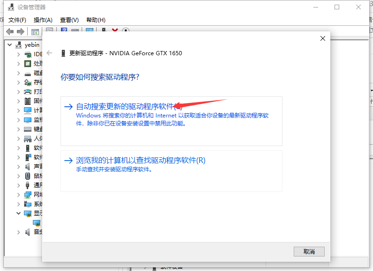Viewport: 373px width, 271px height.
Task: Collapse the expanded 显示 adapters node
Action: pyautogui.click(x=19, y=213)
